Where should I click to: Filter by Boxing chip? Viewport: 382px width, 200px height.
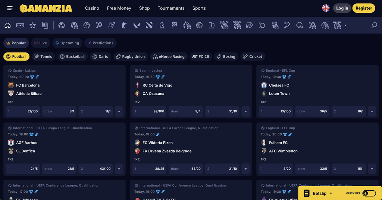(226, 56)
